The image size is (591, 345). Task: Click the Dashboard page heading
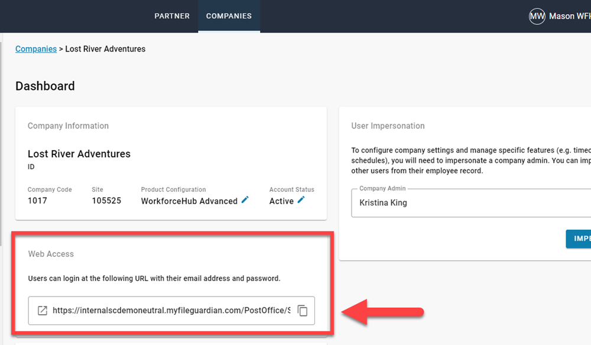(x=45, y=86)
